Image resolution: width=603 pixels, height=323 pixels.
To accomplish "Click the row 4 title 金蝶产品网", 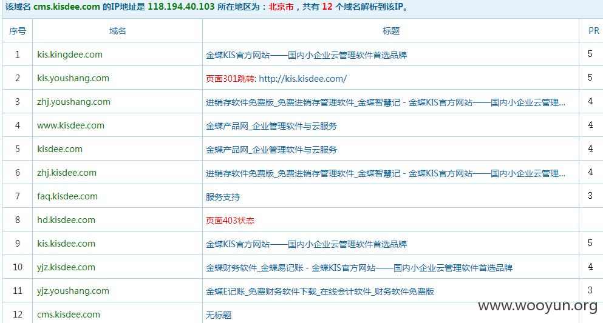I will [271, 126].
